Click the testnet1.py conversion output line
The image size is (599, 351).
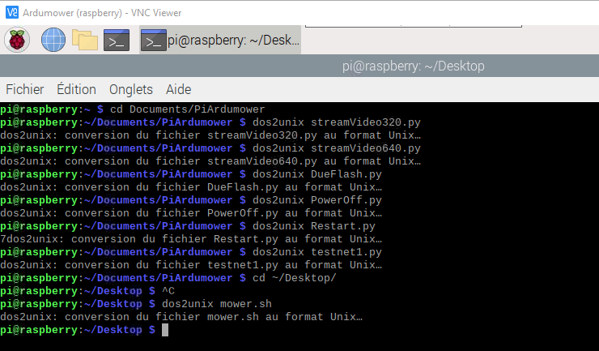point(191,265)
